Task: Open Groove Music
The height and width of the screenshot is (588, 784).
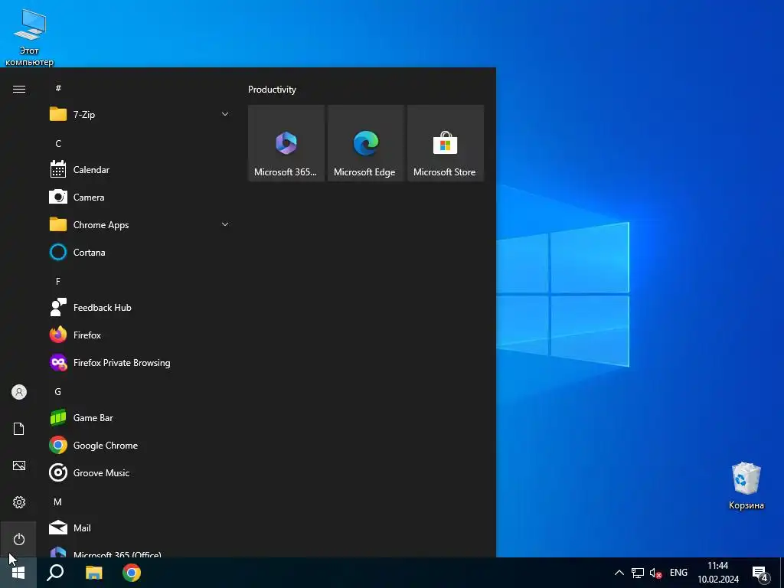Action: tap(140, 473)
